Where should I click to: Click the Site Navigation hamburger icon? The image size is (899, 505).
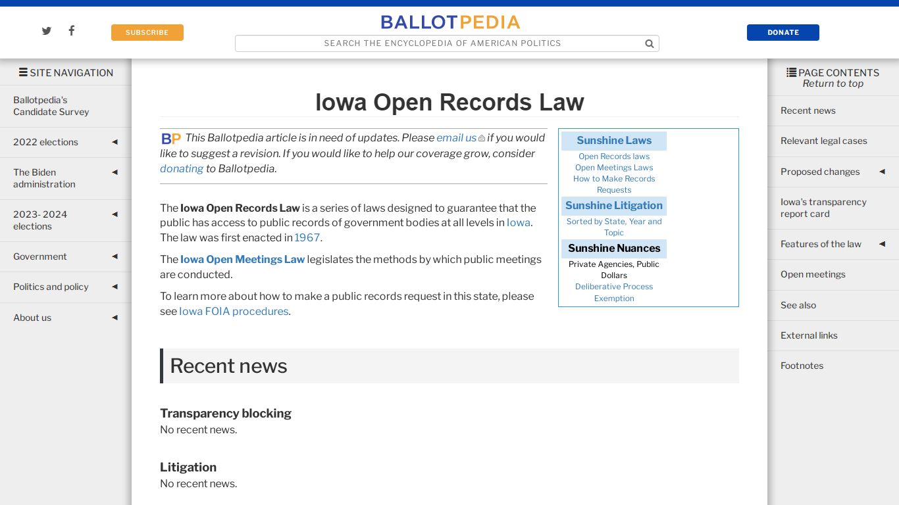[x=23, y=72]
